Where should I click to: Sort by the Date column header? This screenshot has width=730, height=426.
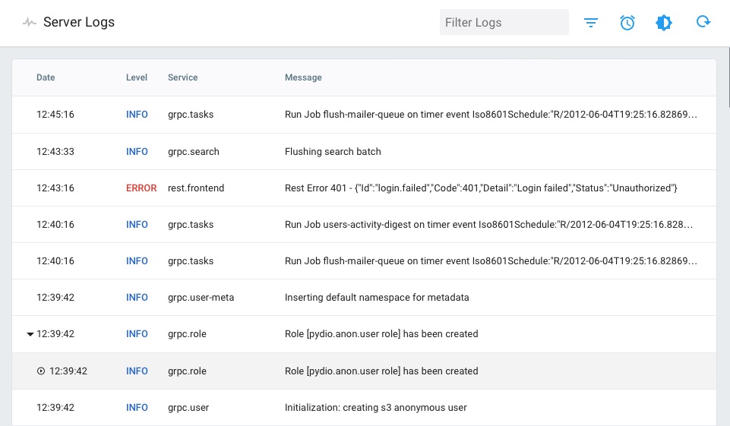pyautogui.click(x=46, y=77)
